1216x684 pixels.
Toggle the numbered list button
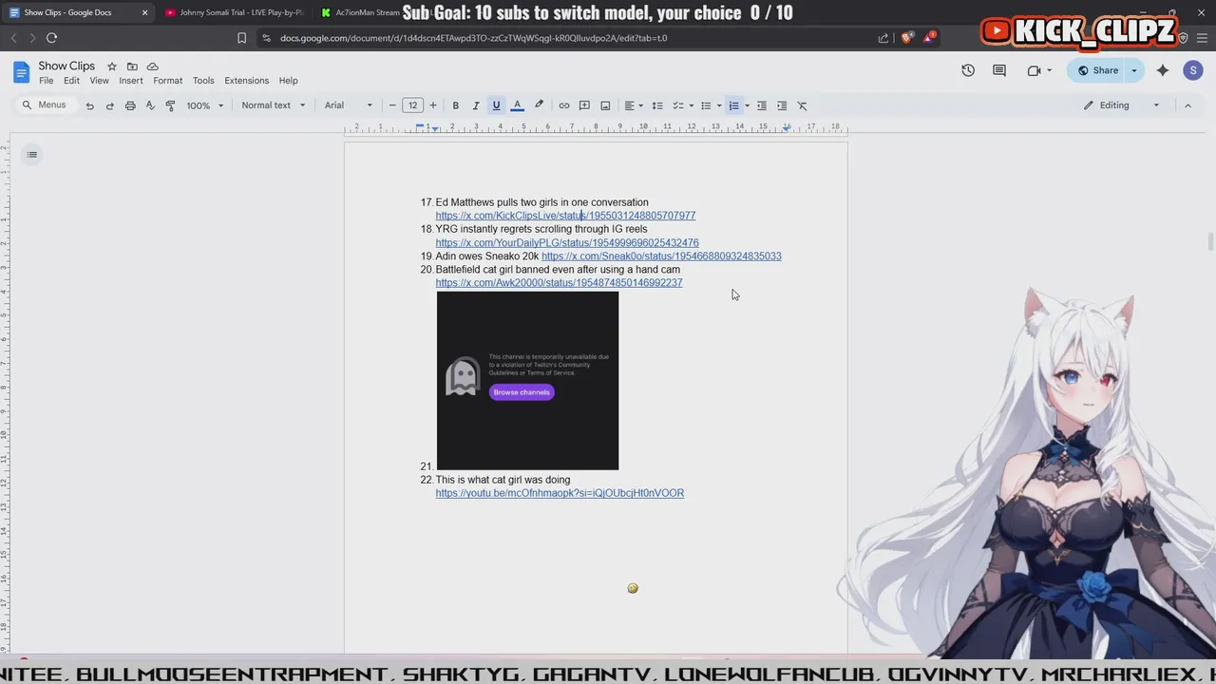point(733,105)
